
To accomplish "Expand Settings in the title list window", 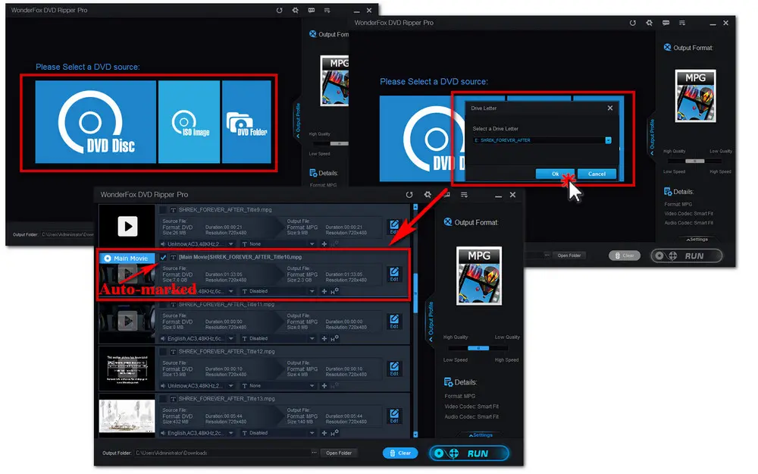I will click(x=481, y=435).
